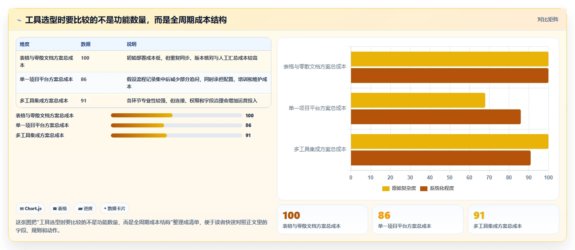Select table cell 表格与零散文档方案总成本

46,61
